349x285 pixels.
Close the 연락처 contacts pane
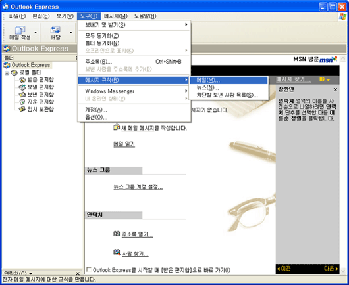point(78,273)
